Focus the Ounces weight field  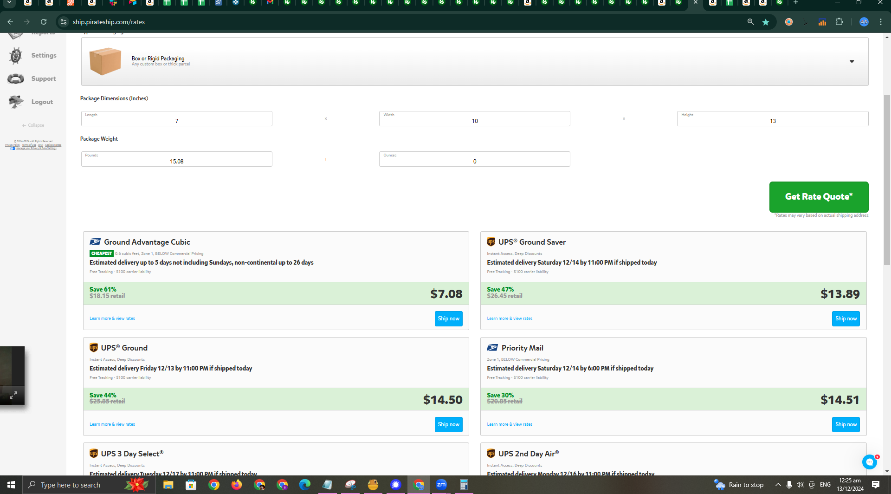[x=474, y=159]
